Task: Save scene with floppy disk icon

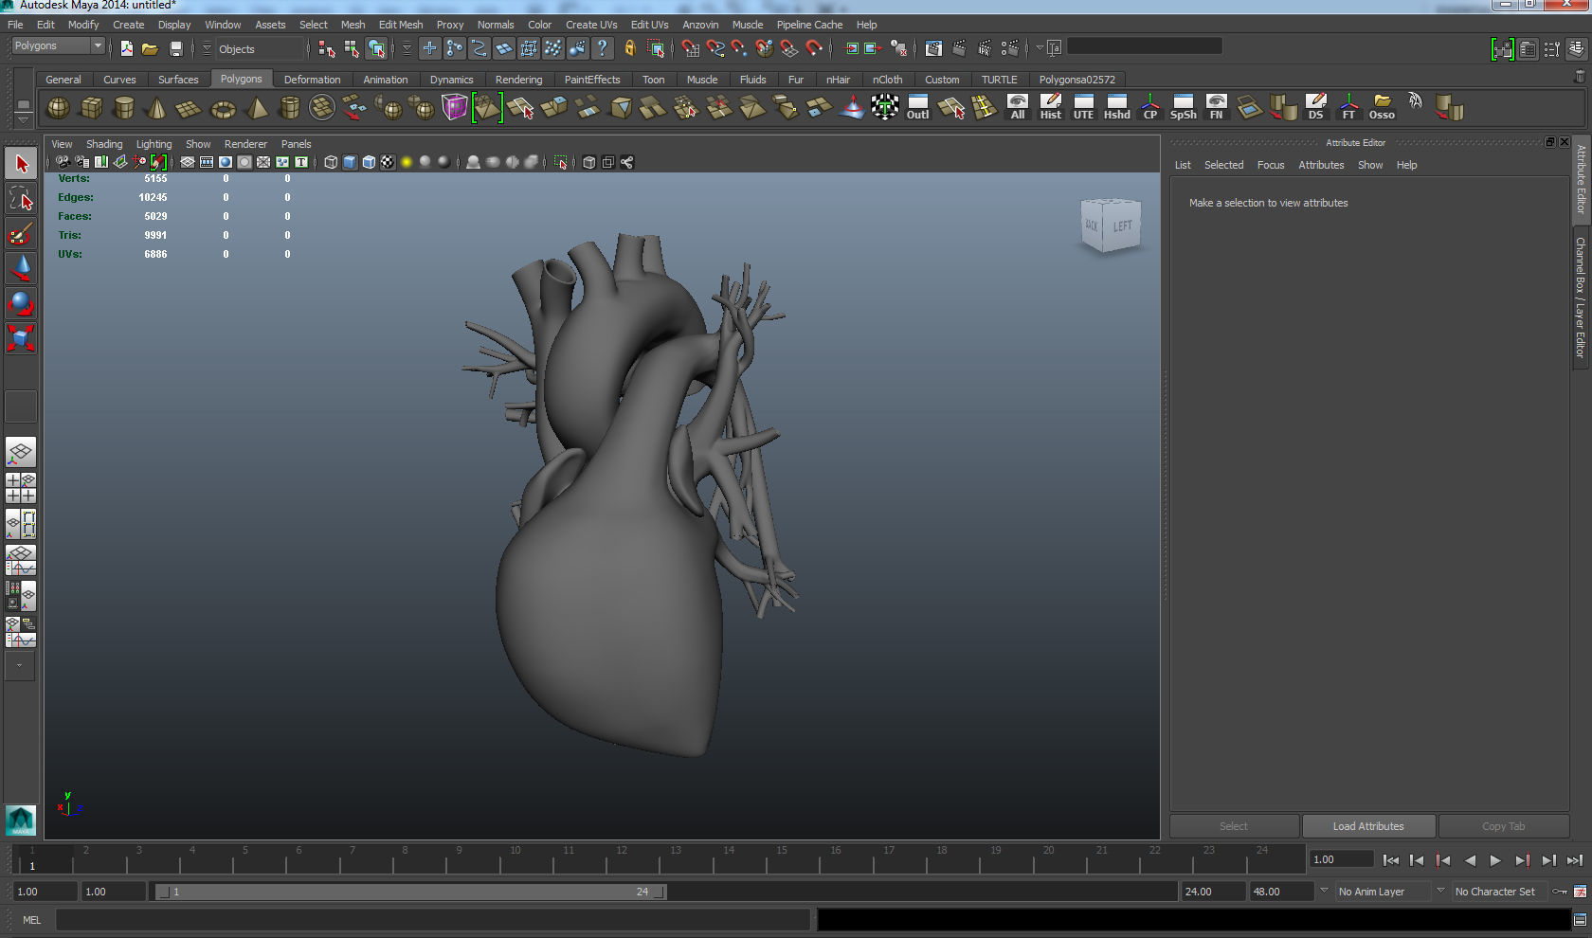Action: (x=175, y=48)
